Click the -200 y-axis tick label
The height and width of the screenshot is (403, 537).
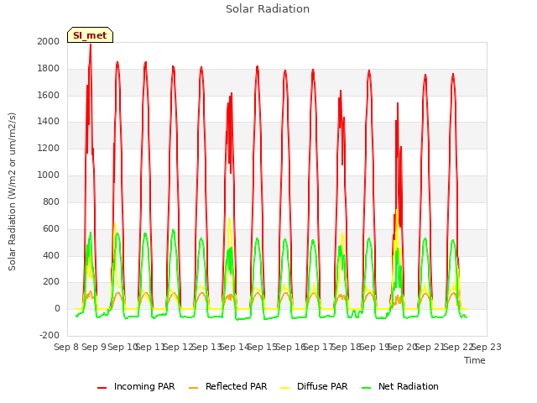click(x=50, y=336)
